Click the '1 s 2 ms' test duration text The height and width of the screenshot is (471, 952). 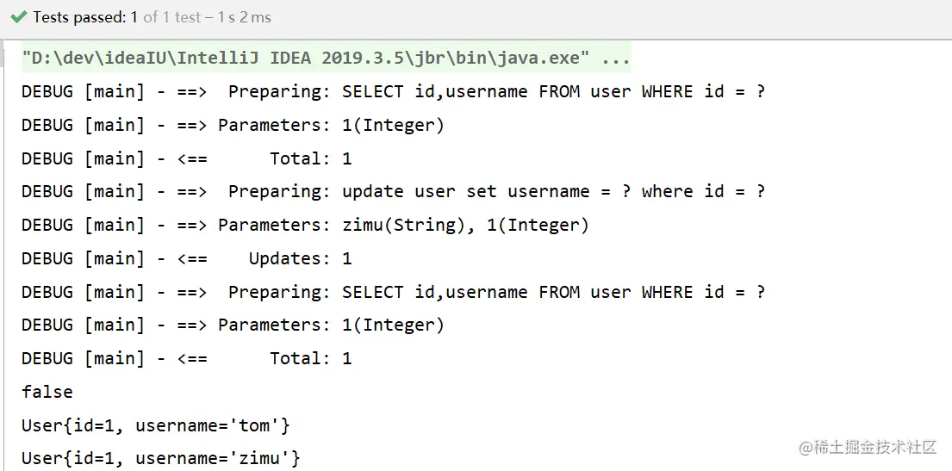(x=243, y=17)
